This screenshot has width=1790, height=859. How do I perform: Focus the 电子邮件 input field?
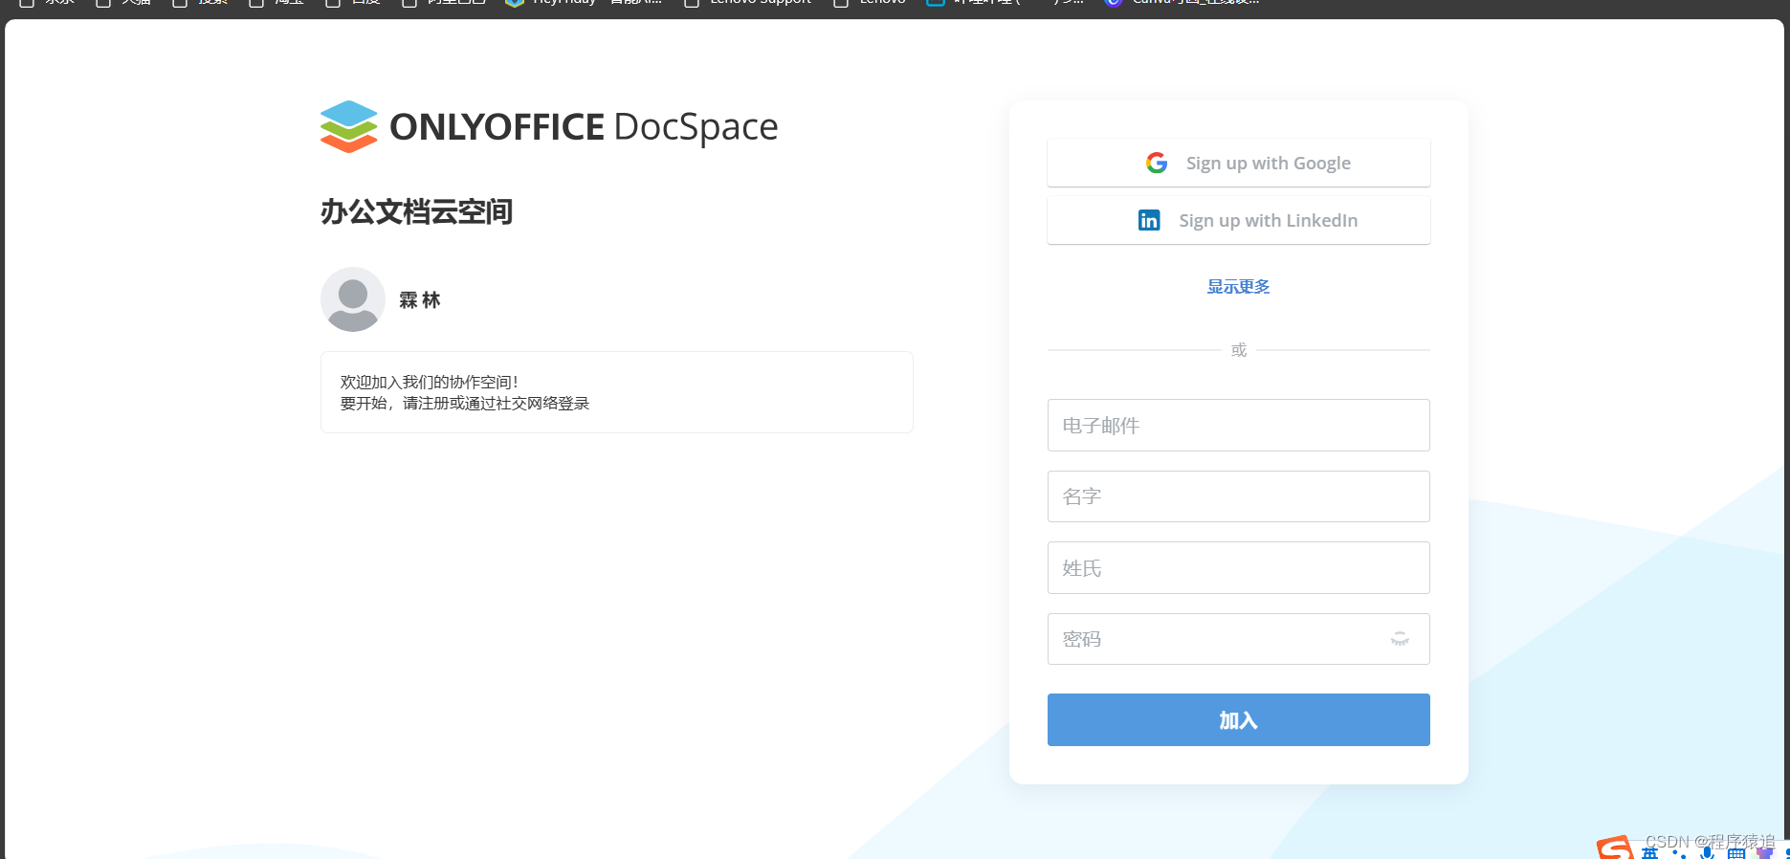[x=1238, y=425]
